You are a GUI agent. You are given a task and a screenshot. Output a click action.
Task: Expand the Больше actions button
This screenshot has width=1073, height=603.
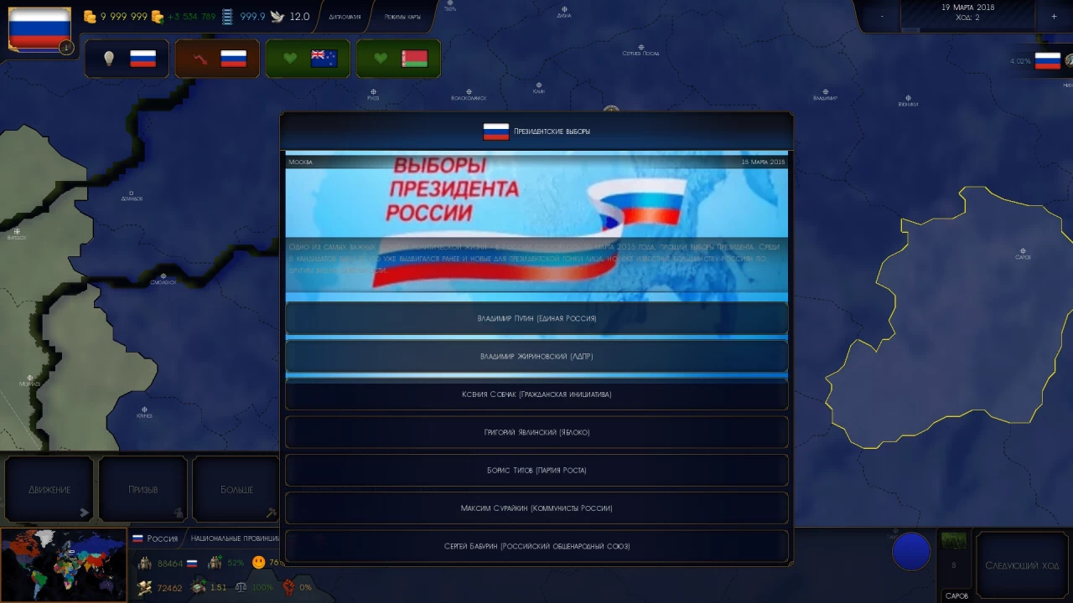[x=237, y=490]
